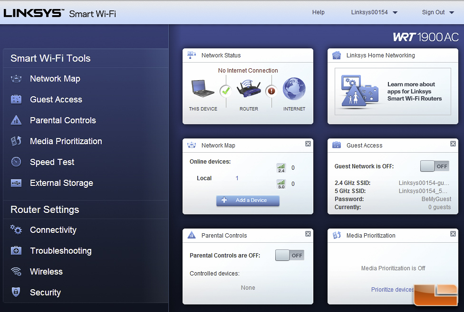Click the Linksys Smart Wi-Fi logo
Image resolution: width=464 pixels, height=312 pixels.
[59, 13]
